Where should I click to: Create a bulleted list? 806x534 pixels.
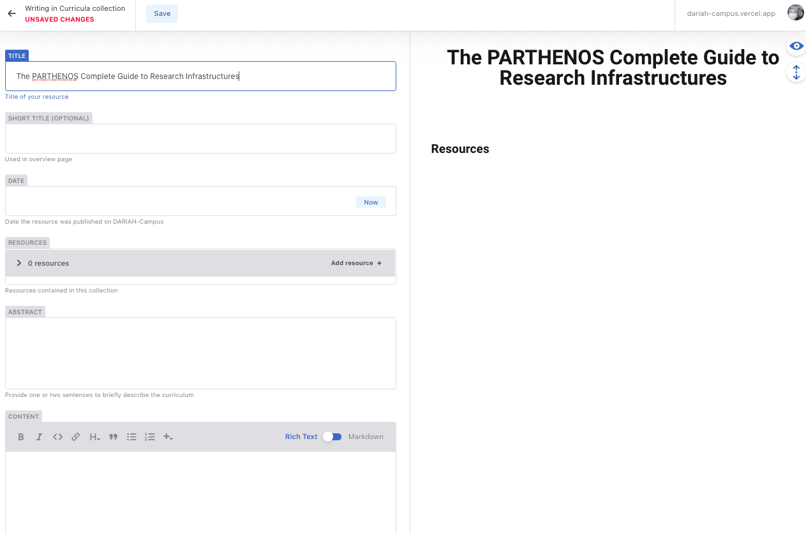point(131,437)
